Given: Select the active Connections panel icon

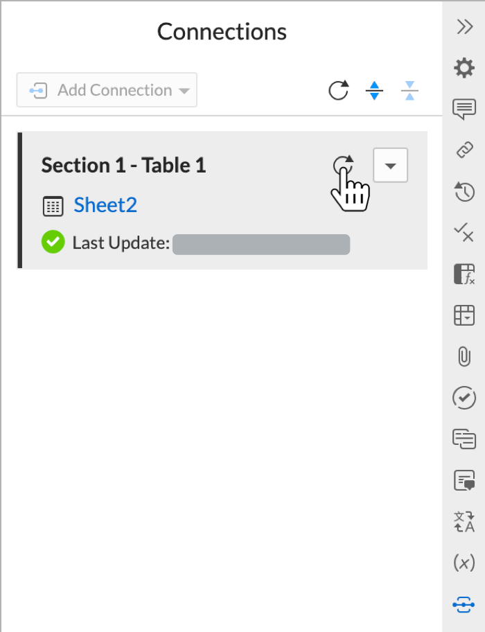Looking at the screenshot, I should coord(464,604).
